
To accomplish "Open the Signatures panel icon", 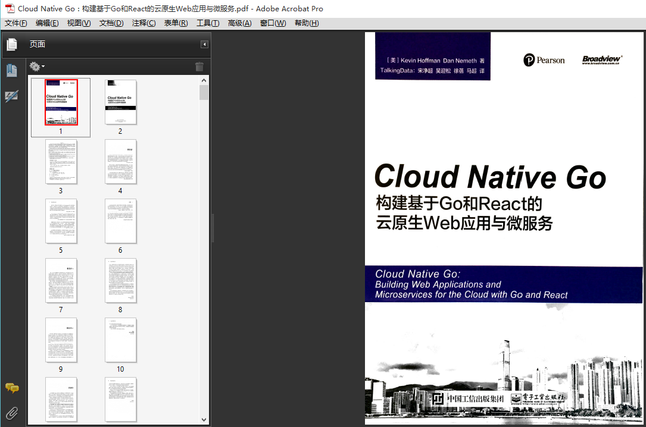I will point(11,96).
